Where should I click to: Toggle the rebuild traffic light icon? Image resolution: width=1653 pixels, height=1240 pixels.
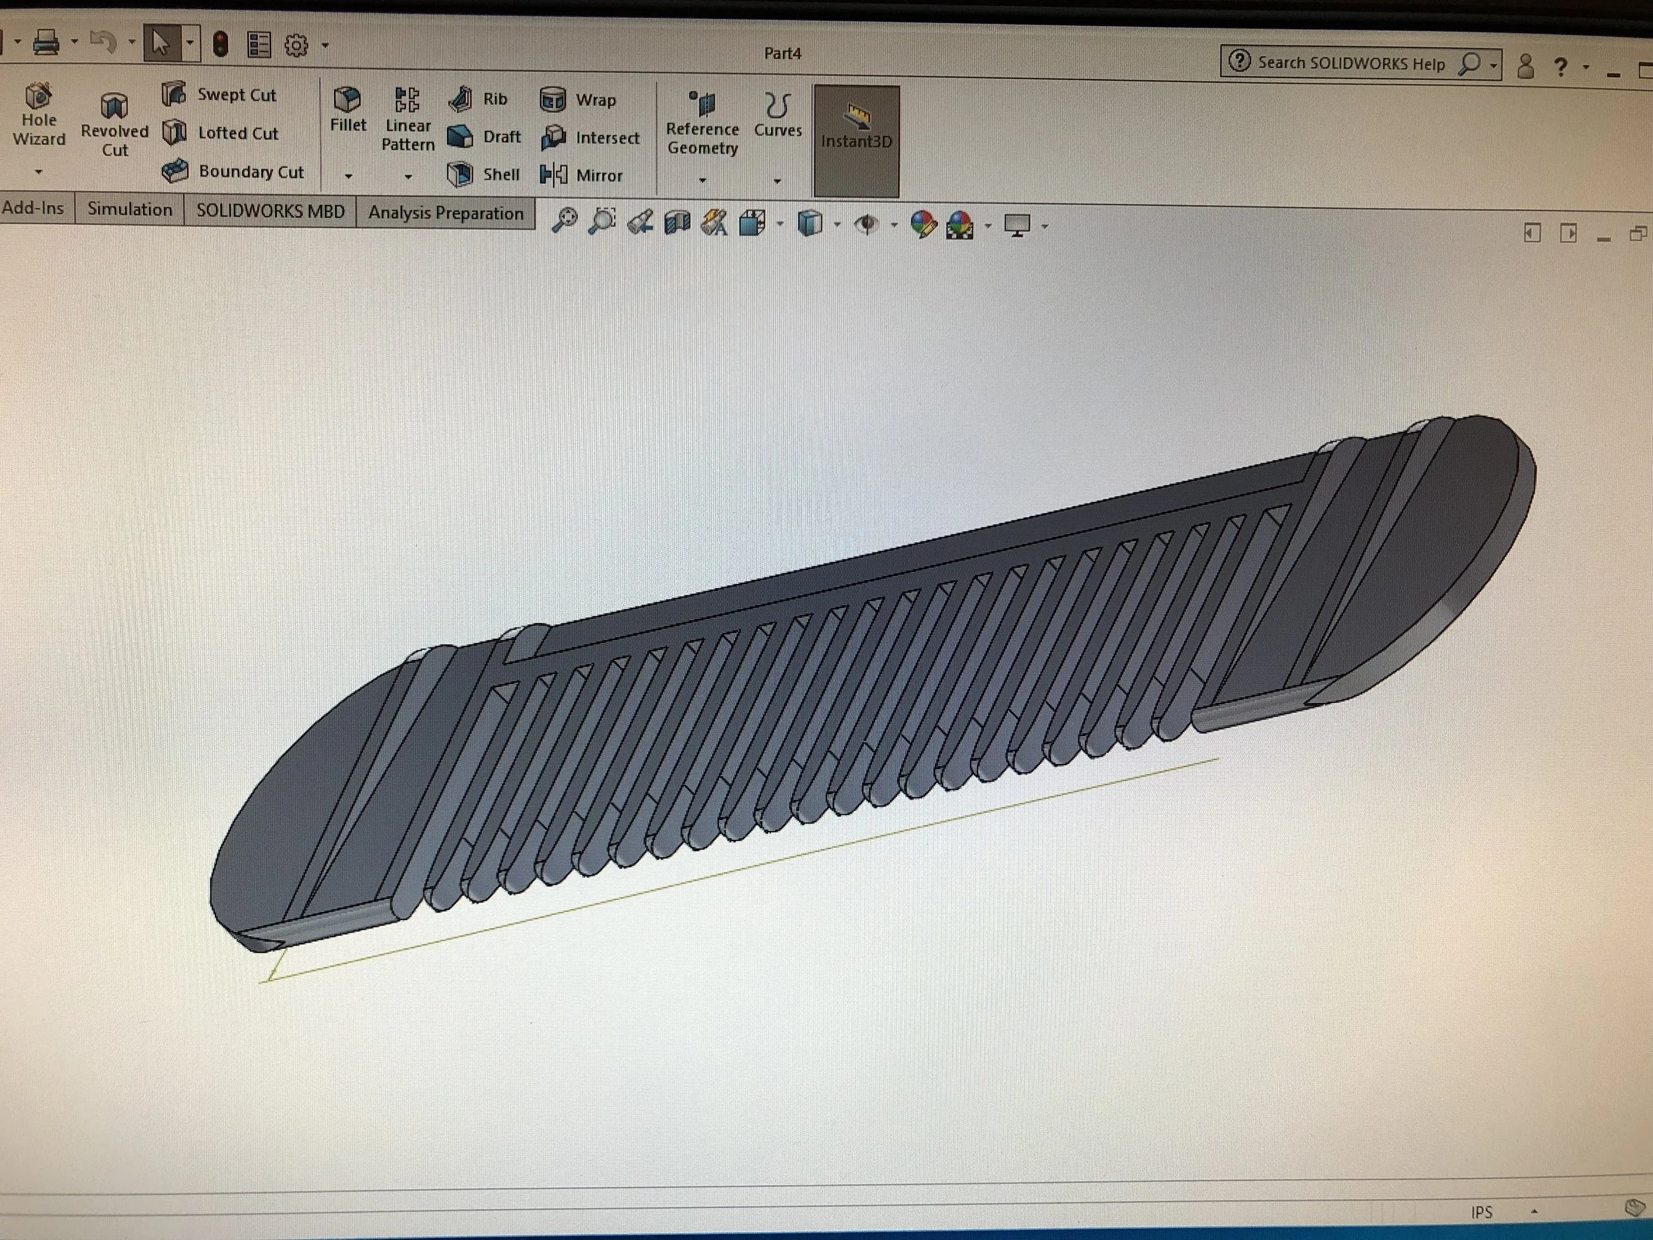coord(220,45)
